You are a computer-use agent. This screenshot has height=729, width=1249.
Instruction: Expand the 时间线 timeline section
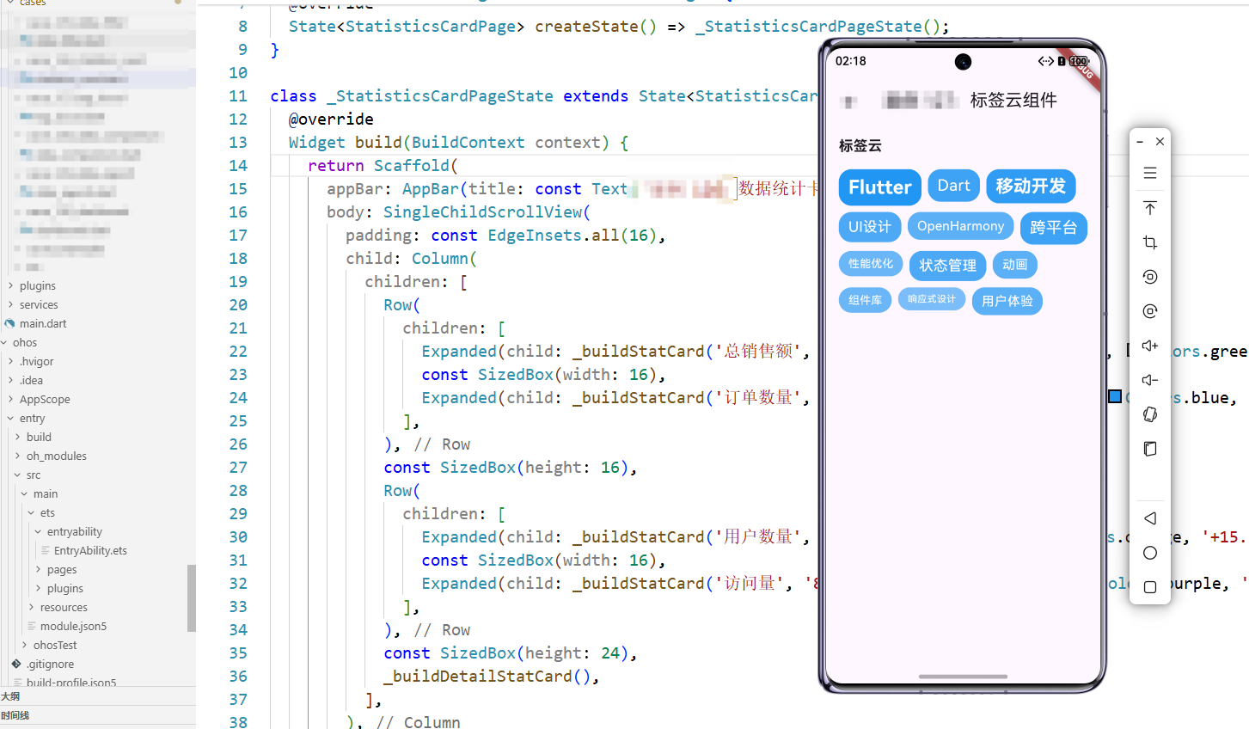(15, 715)
